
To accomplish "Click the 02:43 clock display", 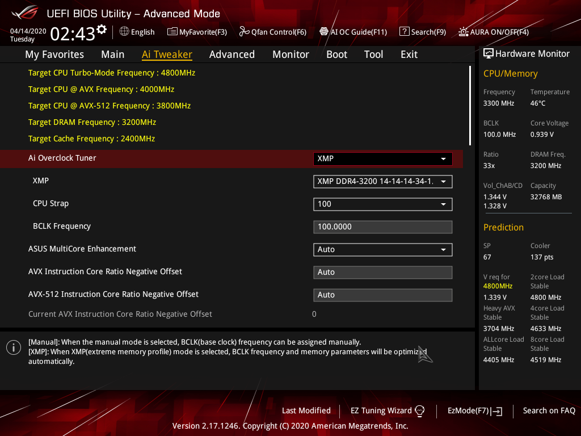I will (73, 33).
